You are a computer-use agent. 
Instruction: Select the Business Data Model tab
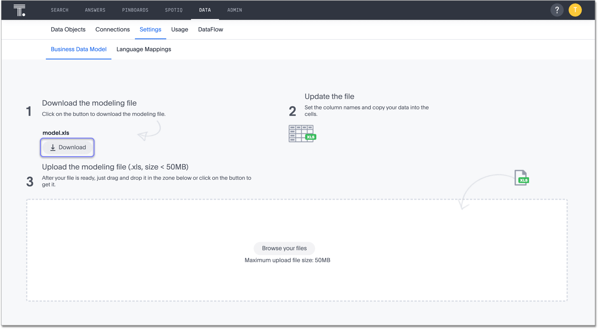coord(78,49)
